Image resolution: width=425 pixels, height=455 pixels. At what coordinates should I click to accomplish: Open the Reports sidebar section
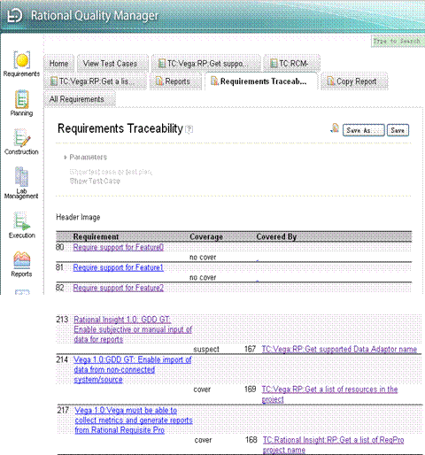(x=21, y=264)
